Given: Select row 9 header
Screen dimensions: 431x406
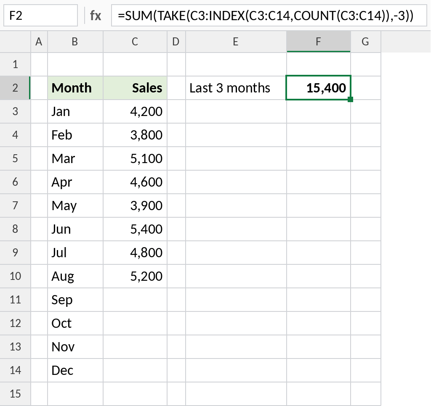Looking at the screenshot, I should click(16, 253).
